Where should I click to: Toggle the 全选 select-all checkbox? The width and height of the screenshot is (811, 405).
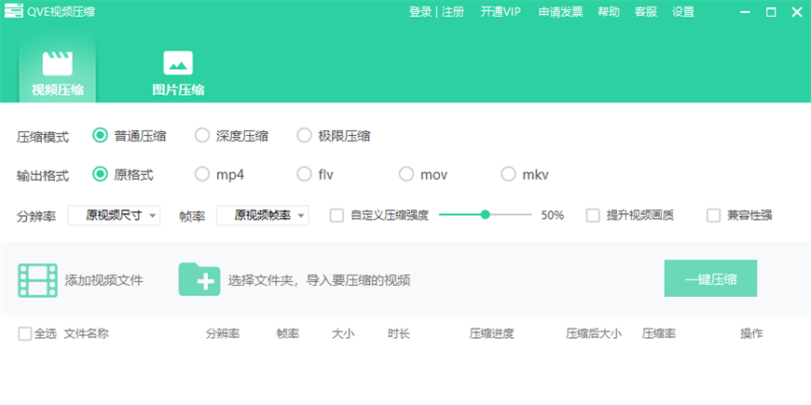pyautogui.click(x=25, y=334)
